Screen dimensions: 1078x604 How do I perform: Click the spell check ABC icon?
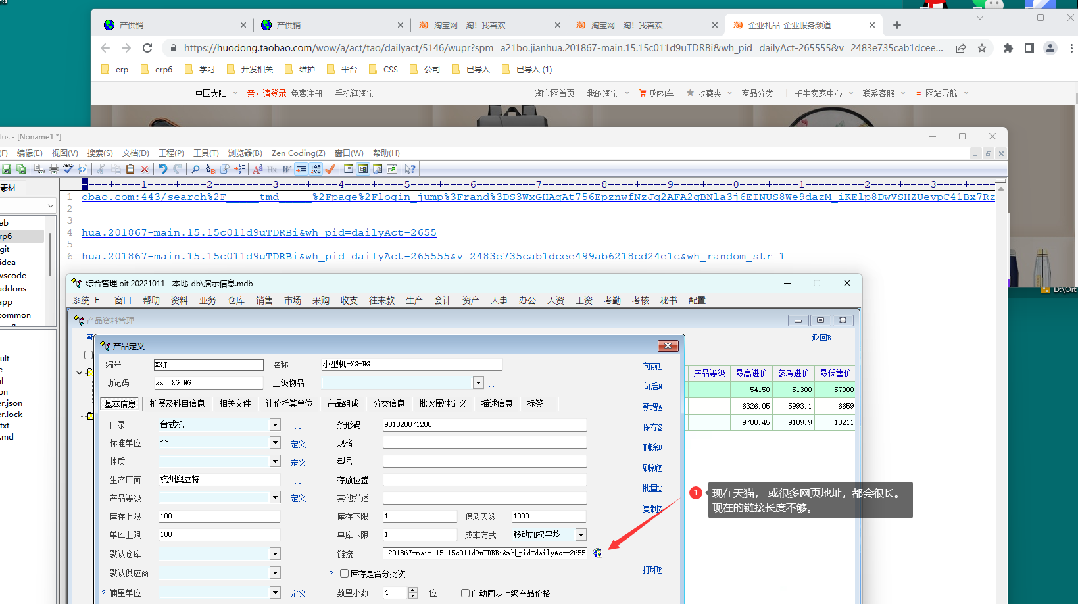click(x=68, y=169)
